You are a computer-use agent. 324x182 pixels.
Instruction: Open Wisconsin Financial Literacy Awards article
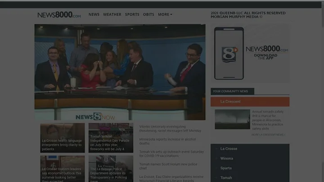point(171,179)
